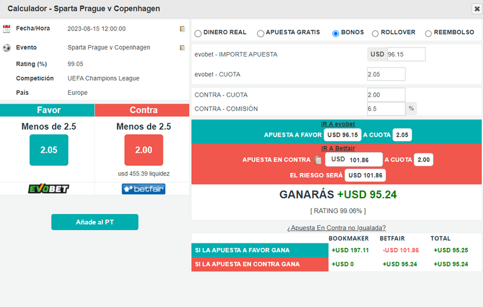Expand the '¿Apuesta En Contra no Igualada?' link

(337, 228)
